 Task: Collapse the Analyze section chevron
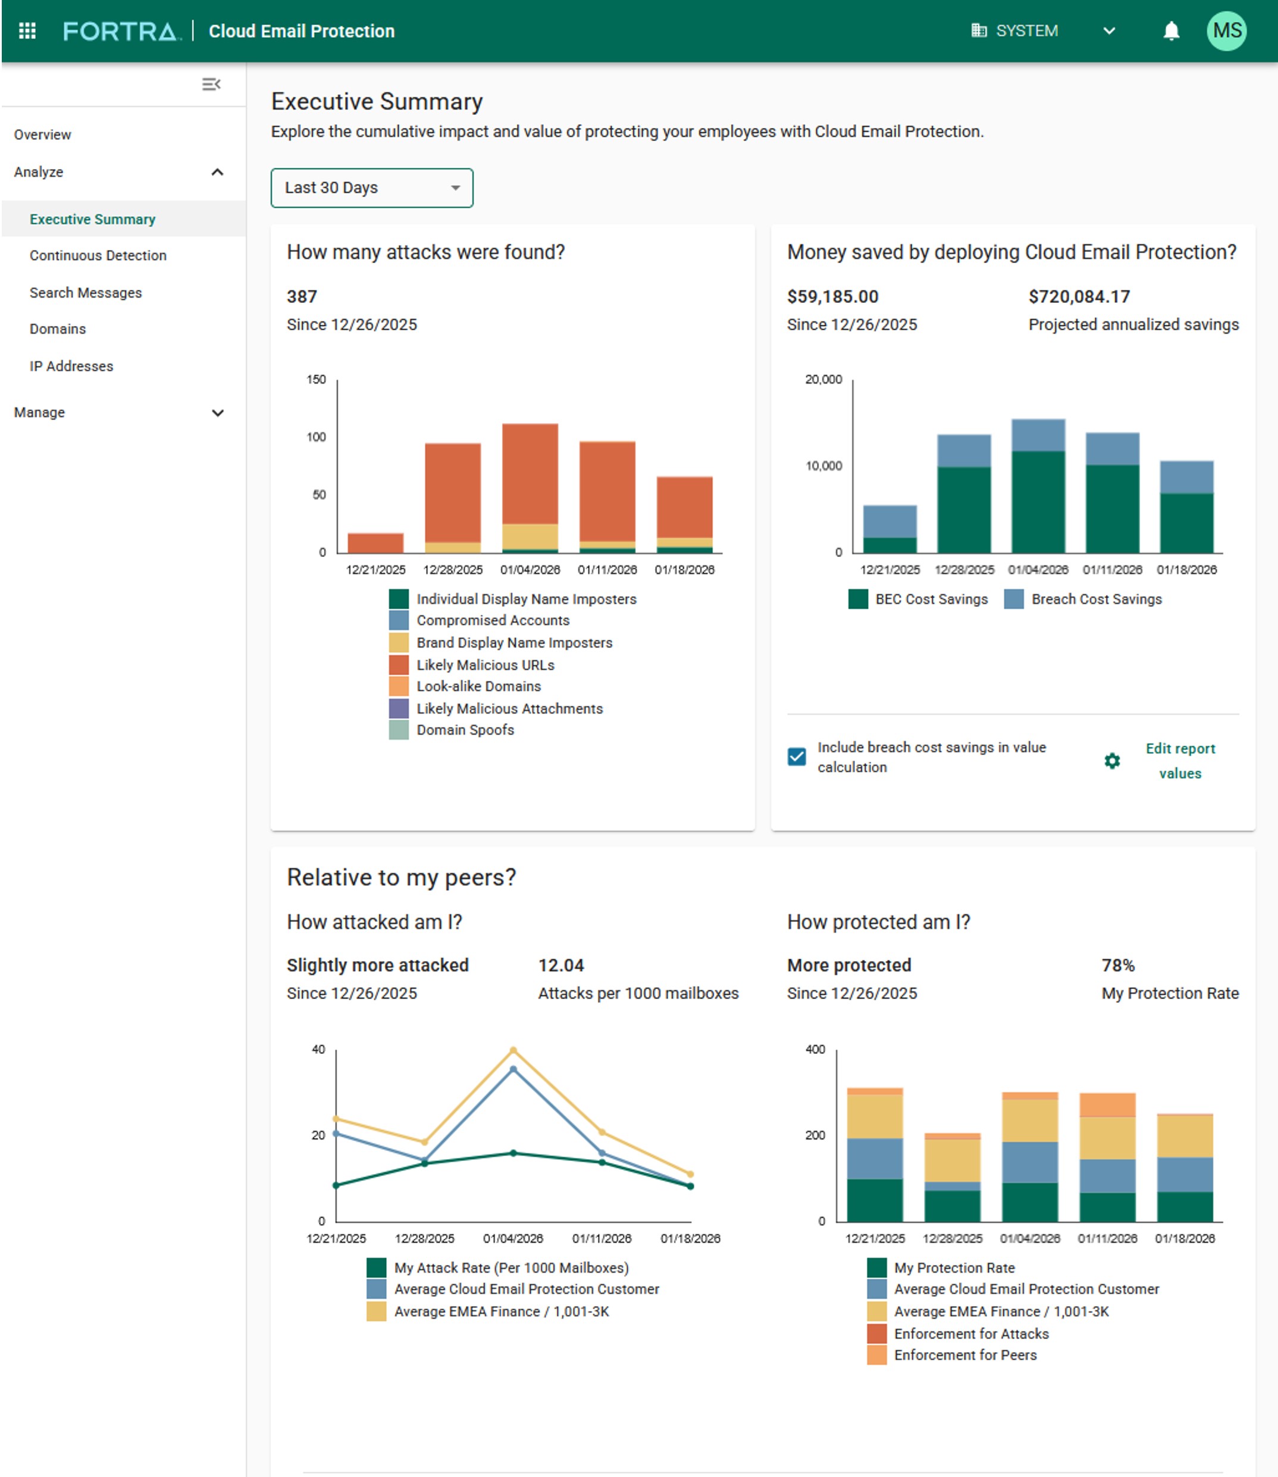218,172
